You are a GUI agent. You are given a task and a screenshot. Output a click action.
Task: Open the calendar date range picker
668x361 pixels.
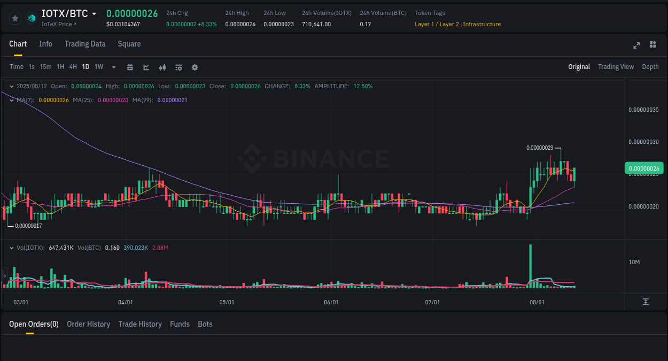click(x=130, y=67)
